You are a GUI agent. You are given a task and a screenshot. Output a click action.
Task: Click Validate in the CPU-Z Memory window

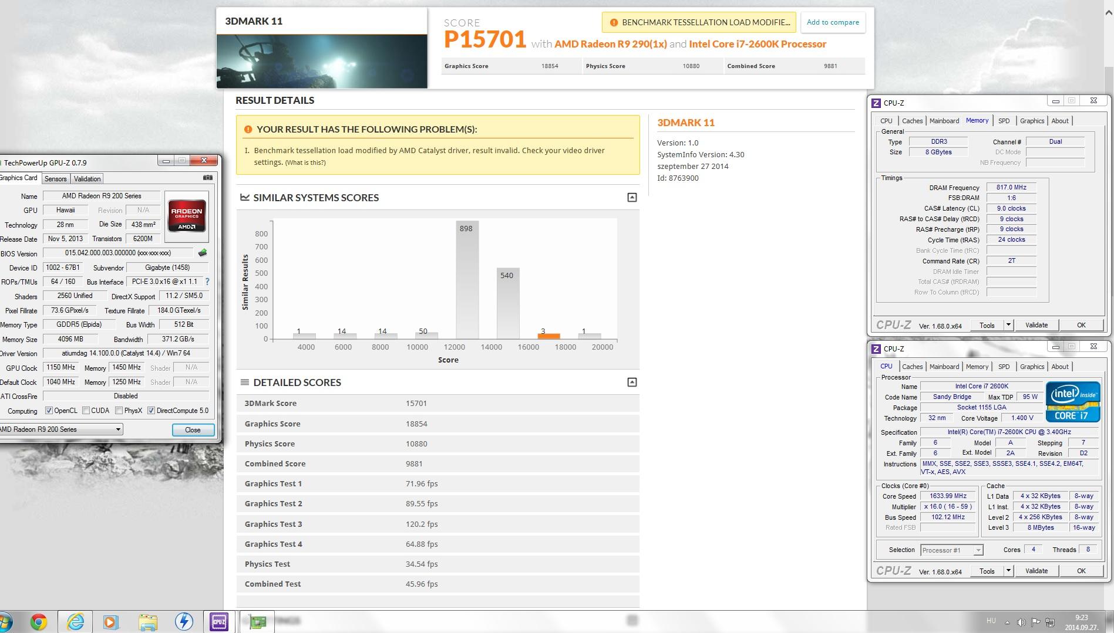click(x=1036, y=325)
